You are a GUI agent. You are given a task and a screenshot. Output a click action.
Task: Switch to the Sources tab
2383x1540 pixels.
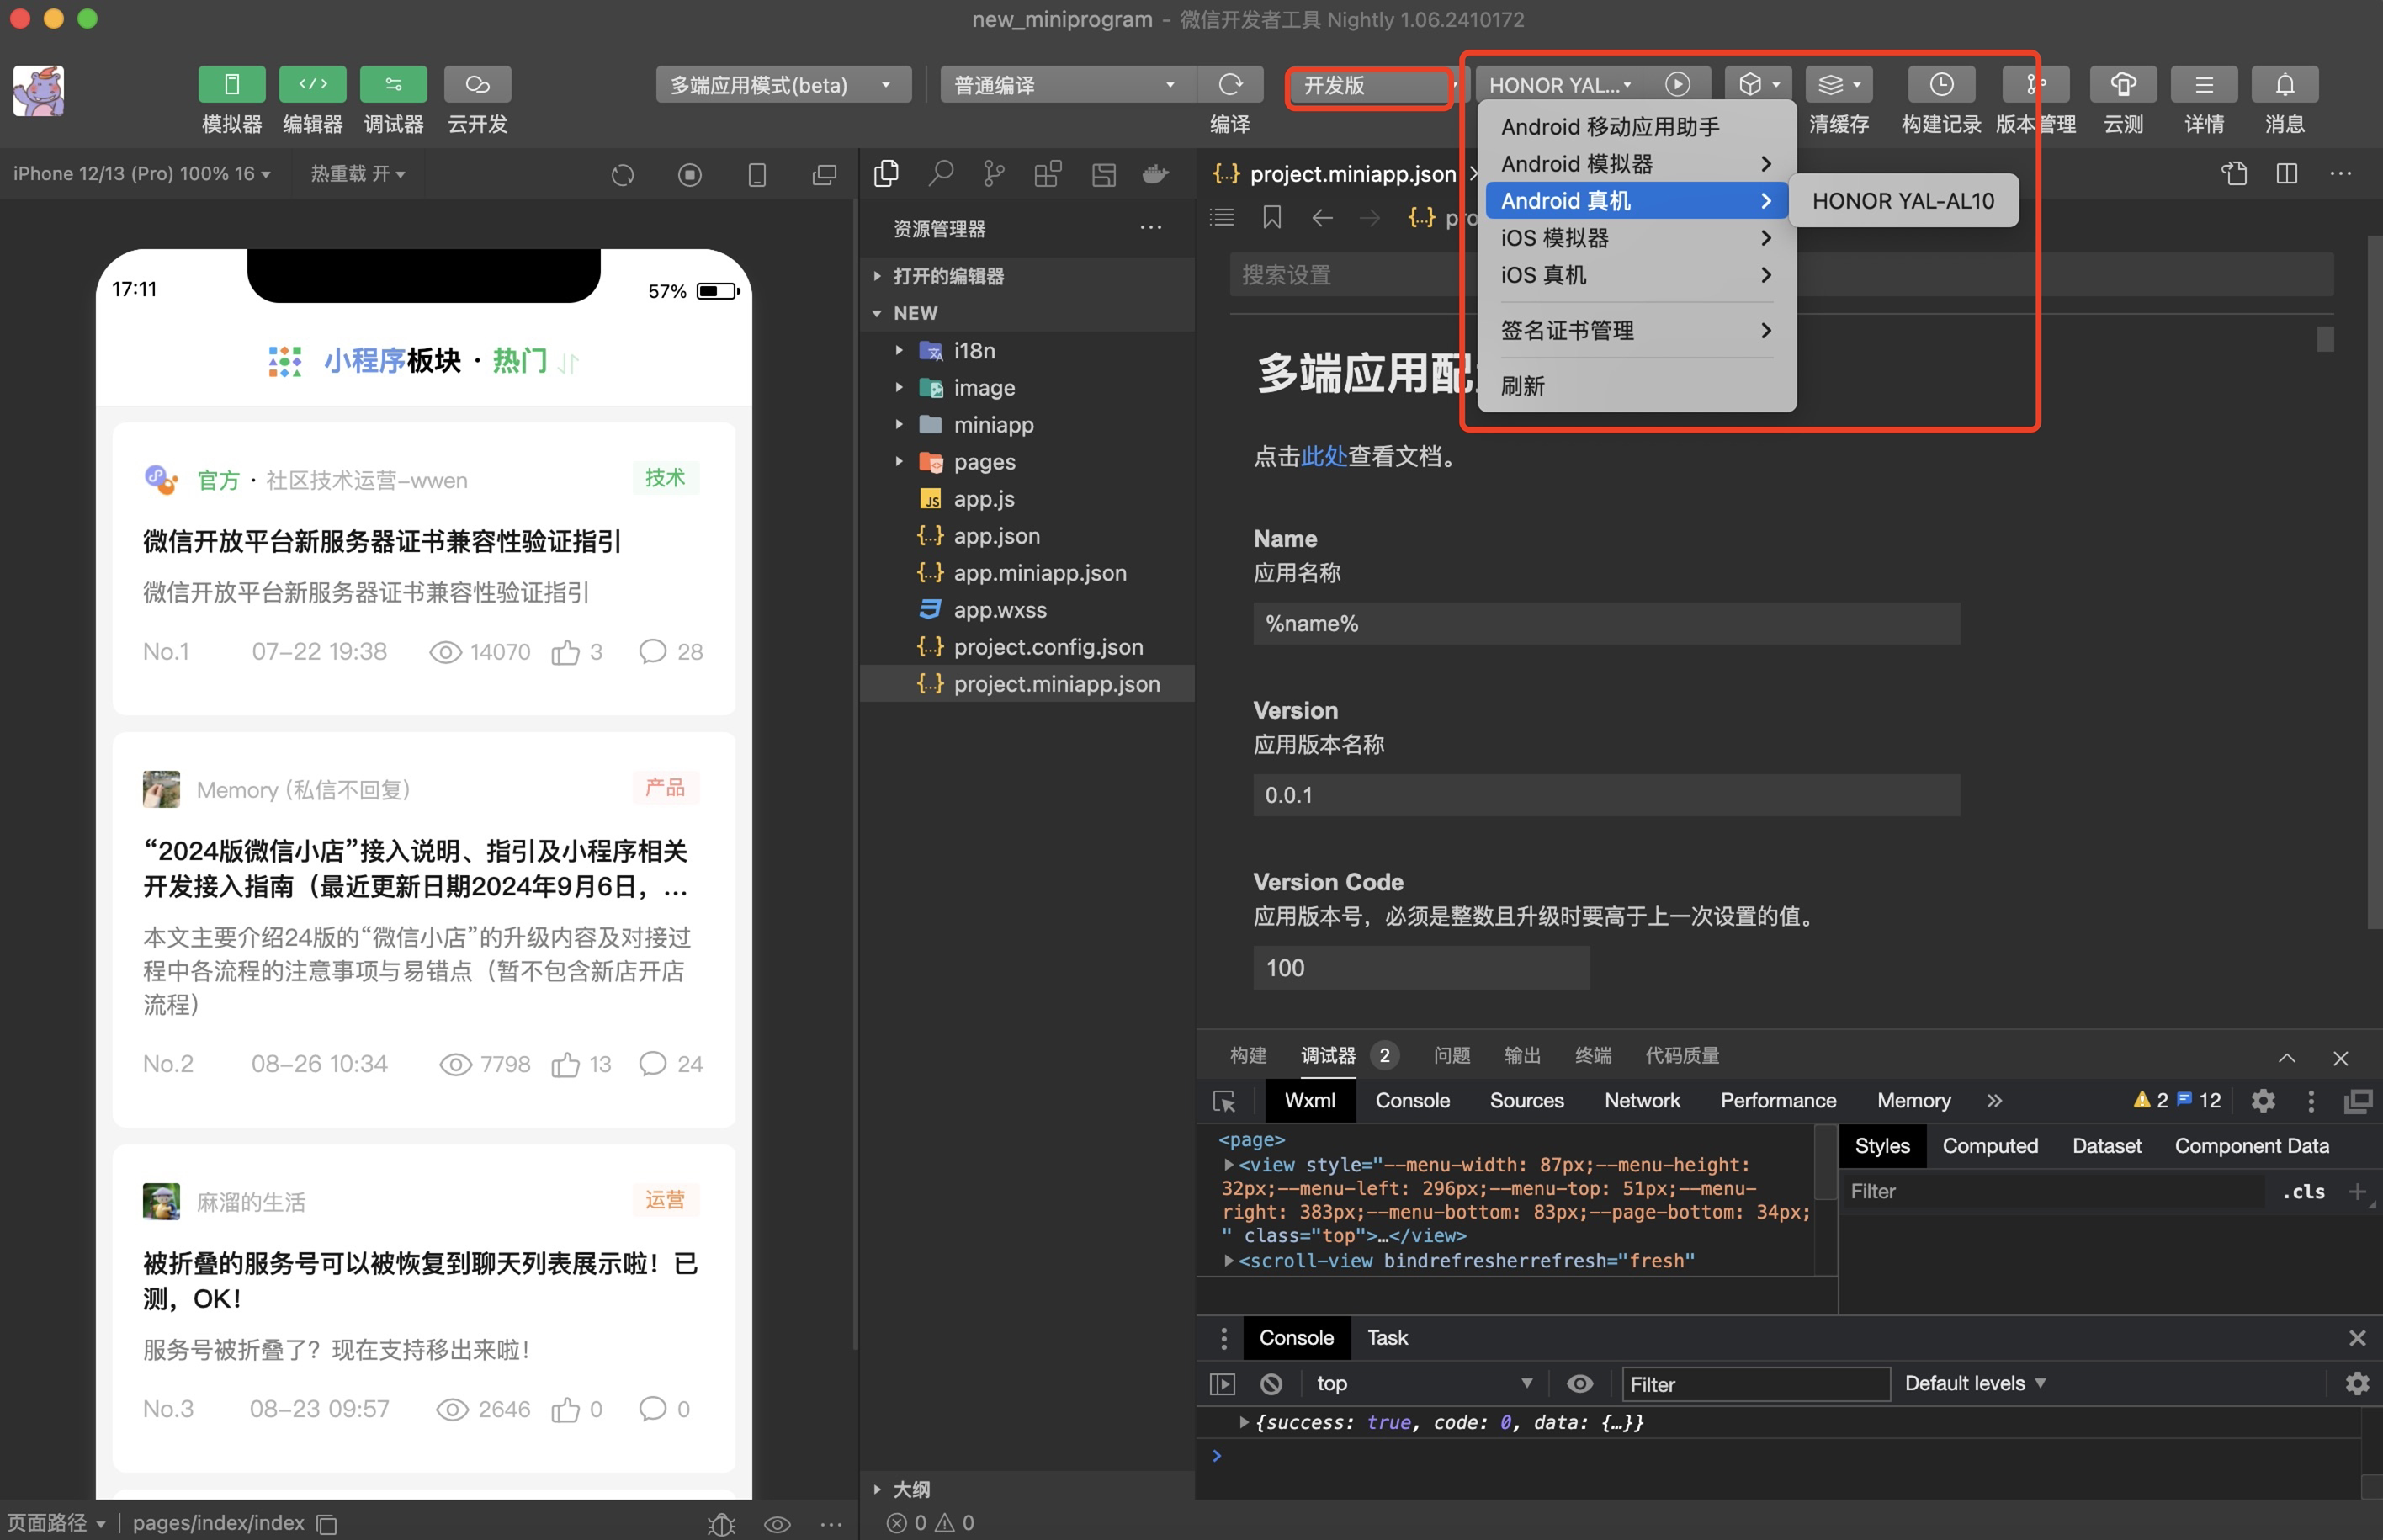point(1526,1101)
